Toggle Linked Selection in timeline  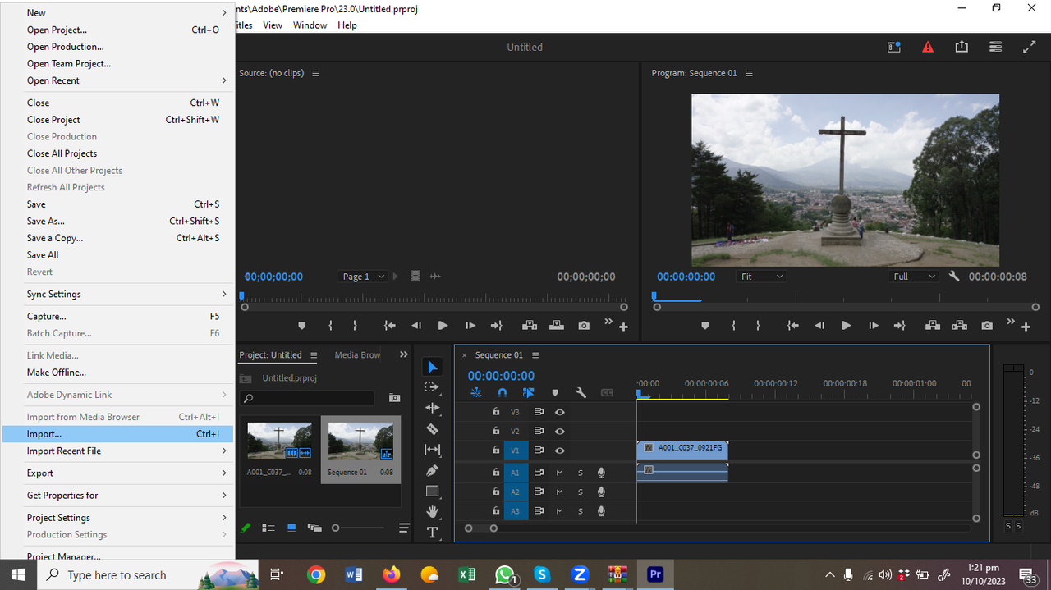(529, 393)
